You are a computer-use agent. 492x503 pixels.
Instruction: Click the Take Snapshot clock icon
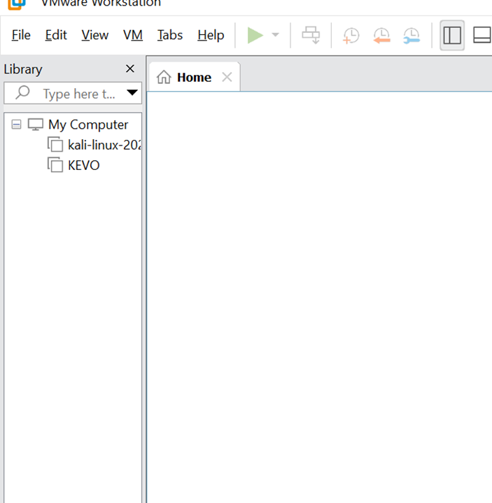coord(351,35)
